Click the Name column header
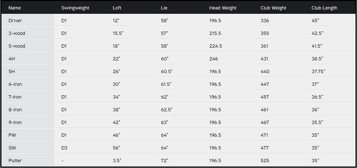The width and height of the screenshot is (357, 168). [15, 8]
